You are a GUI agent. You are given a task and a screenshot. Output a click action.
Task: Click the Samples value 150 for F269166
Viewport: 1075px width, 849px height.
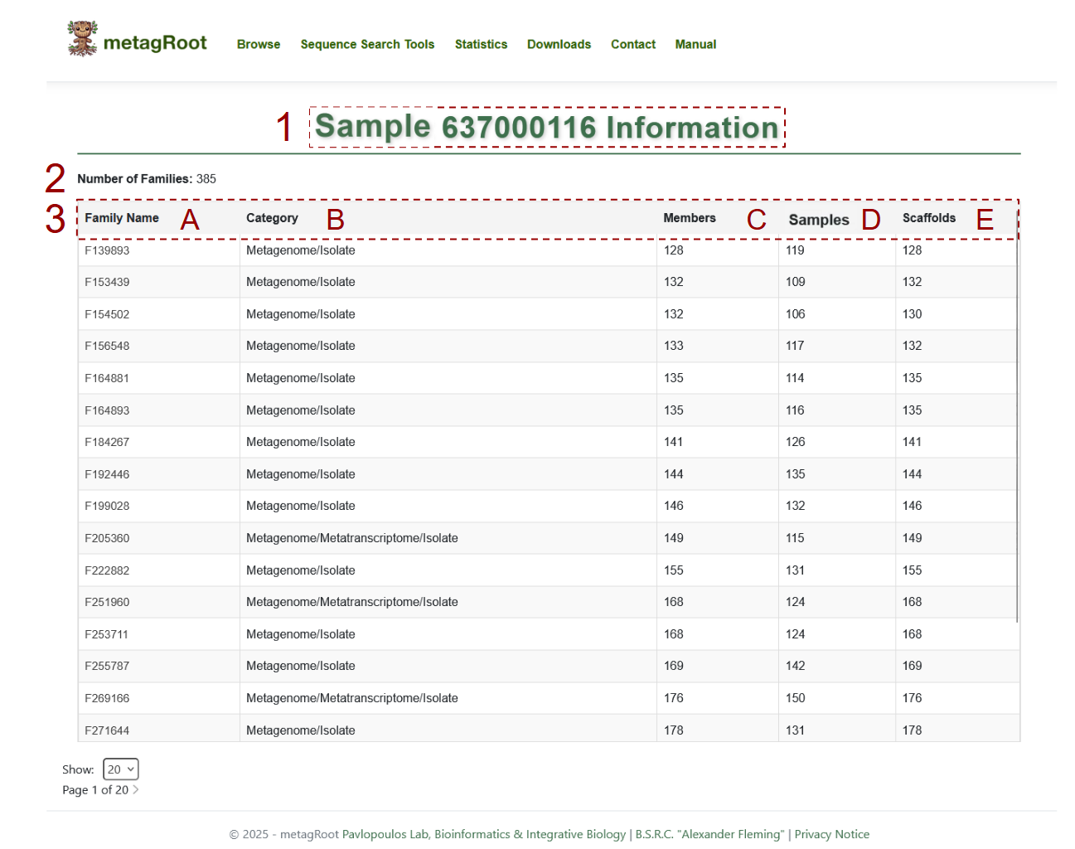[796, 698]
